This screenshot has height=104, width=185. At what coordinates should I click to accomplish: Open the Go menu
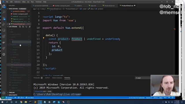coord(28,2)
